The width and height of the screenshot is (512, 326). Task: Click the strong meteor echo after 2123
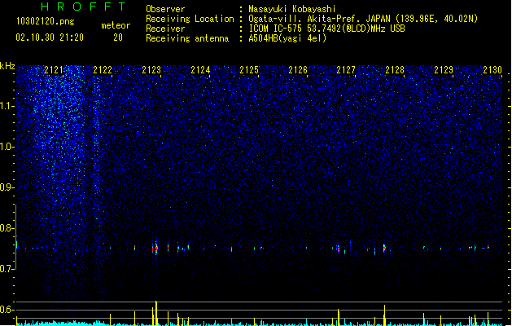click(155, 249)
